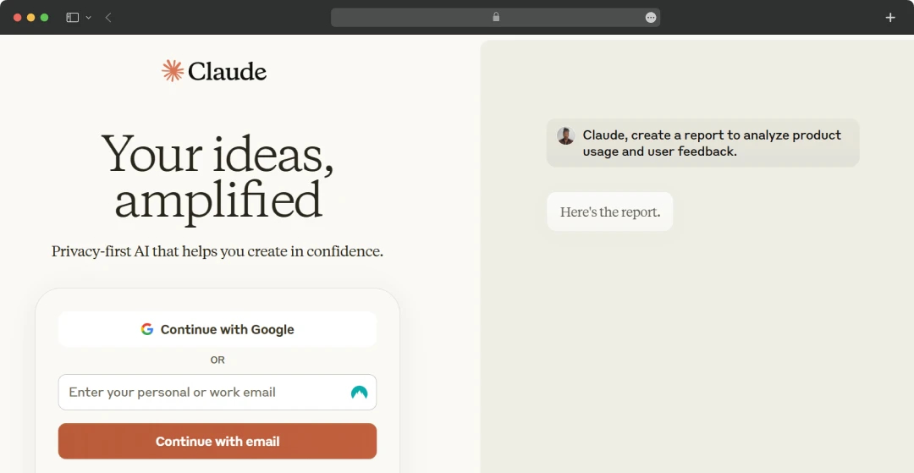Click the green fullscreen window button
Screen dimensions: 914x473
(44, 18)
